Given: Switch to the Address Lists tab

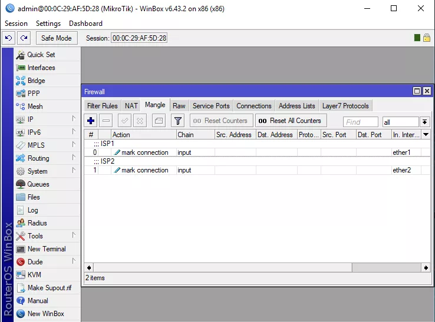Looking at the screenshot, I should pyautogui.click(x=297, y=106).
